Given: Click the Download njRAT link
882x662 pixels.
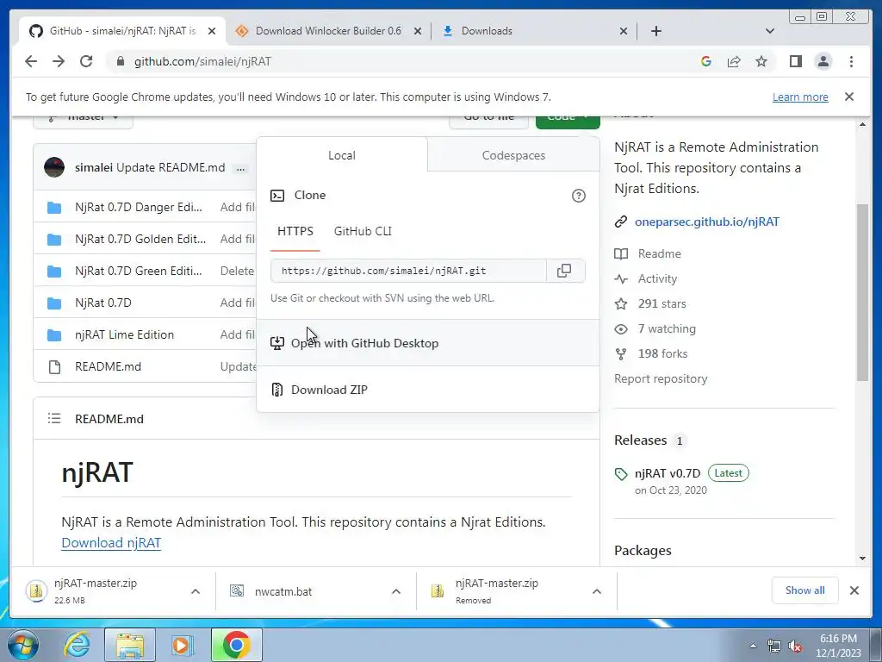Looking at the screenshot, I should (x=111, y=543).
